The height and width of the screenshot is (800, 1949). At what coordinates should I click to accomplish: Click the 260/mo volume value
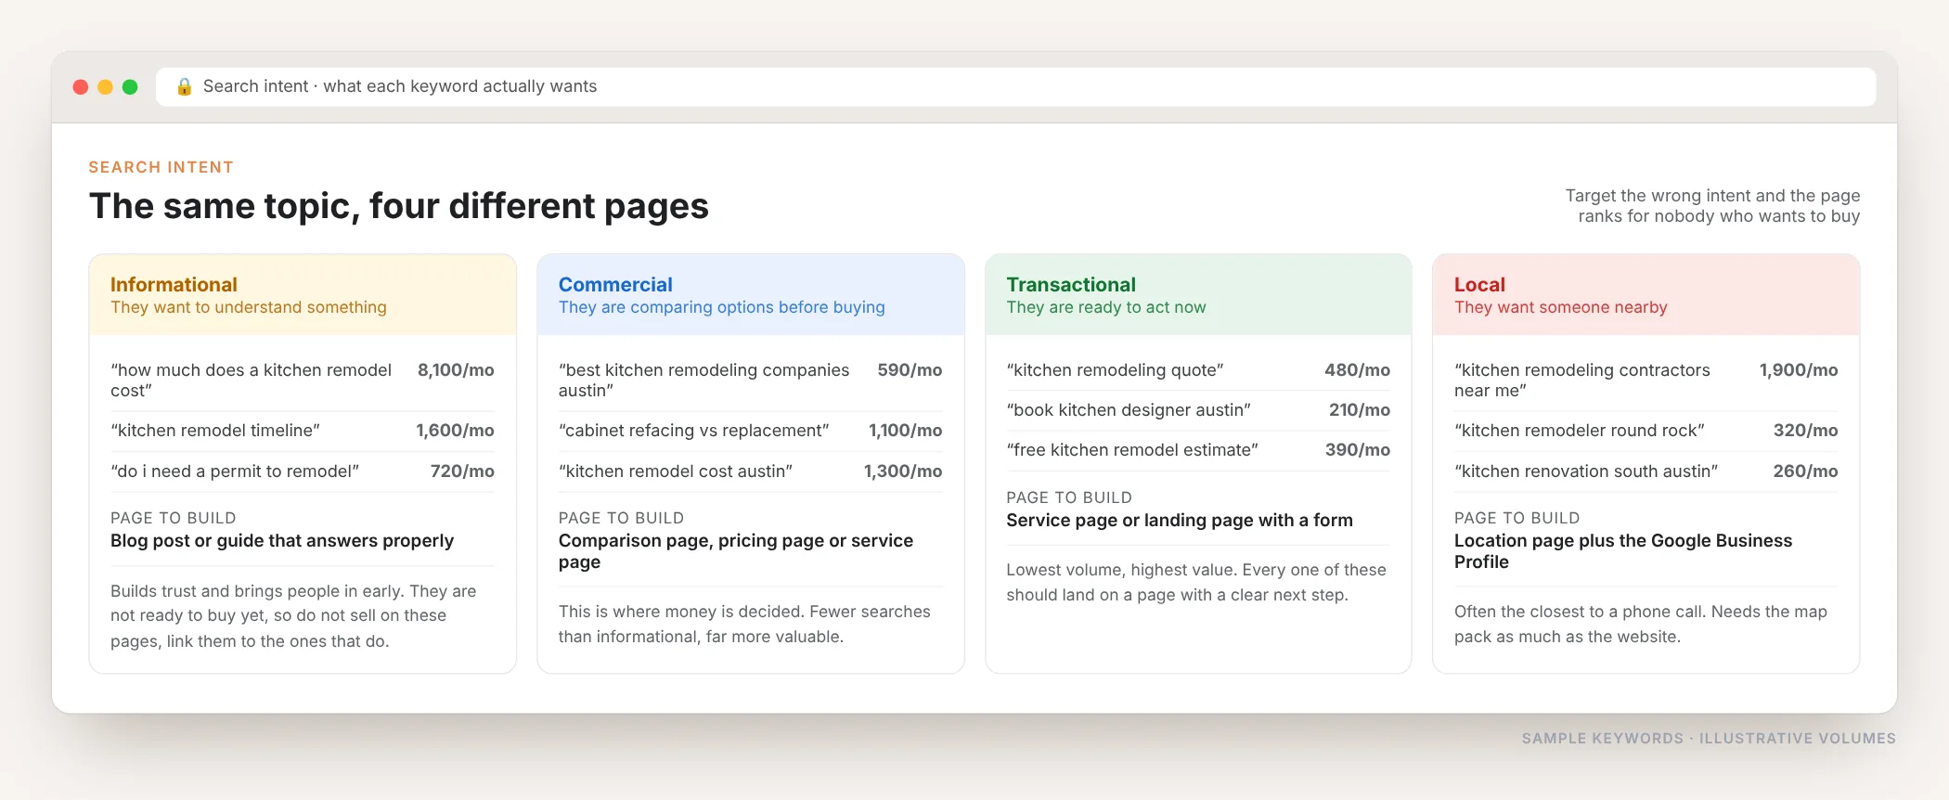click(x=1805, y=471)
